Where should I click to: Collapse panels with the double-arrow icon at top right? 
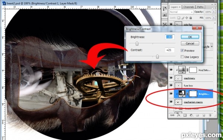coord(216,1)
